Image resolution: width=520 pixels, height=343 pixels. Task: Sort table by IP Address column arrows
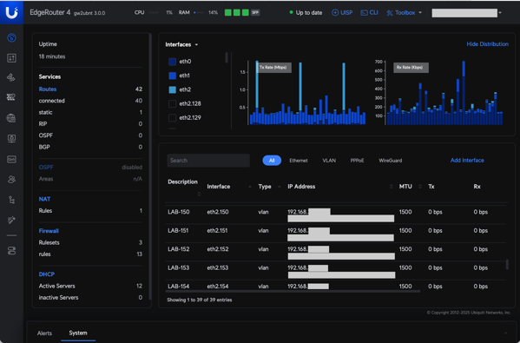(392, 187)
